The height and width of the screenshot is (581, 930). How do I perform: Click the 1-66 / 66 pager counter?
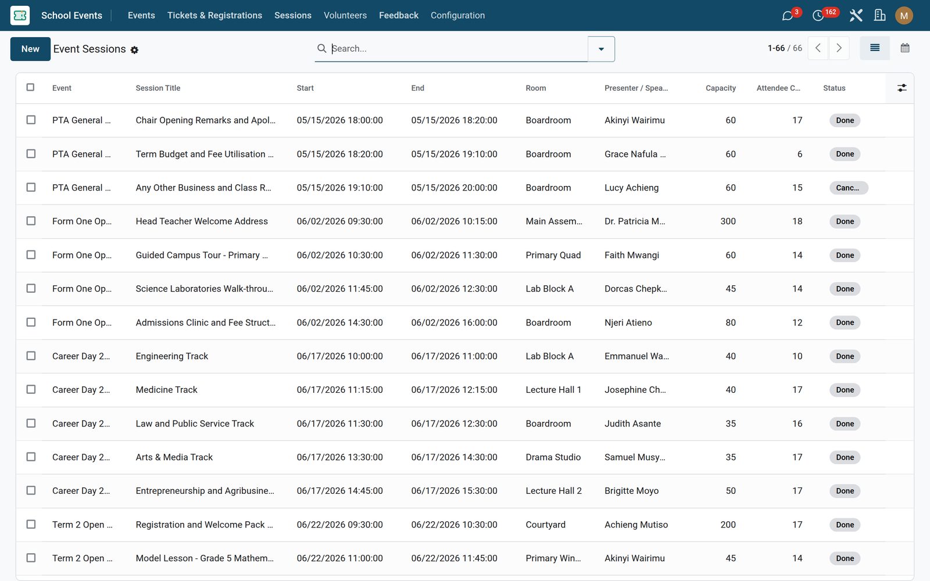pyautogui.click(x=785, y=48)
